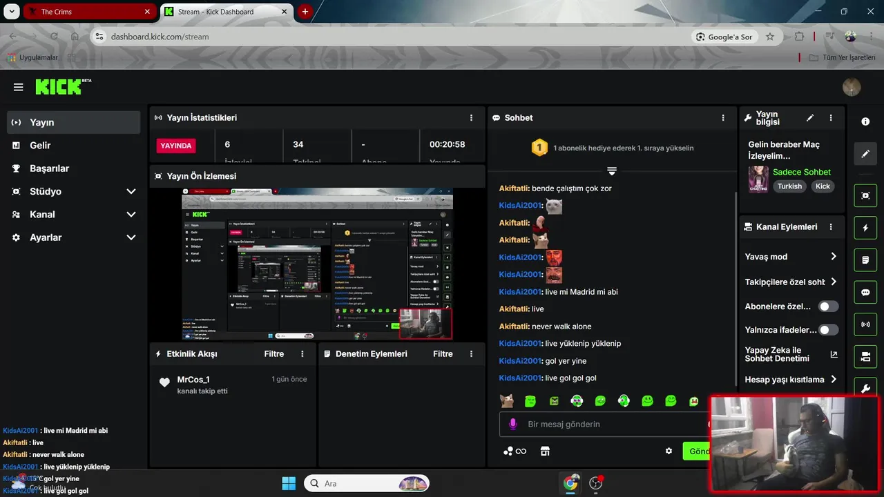884x497 pixels.
Task: Open the info icon in the right rail
Action: coord(865,121)
